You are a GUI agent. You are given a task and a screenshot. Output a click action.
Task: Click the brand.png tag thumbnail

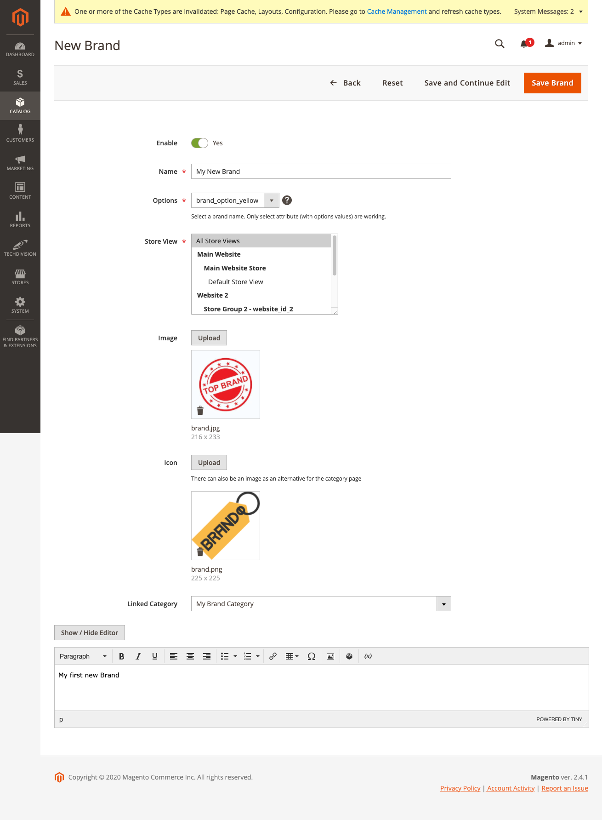click(x=226, y=526)
